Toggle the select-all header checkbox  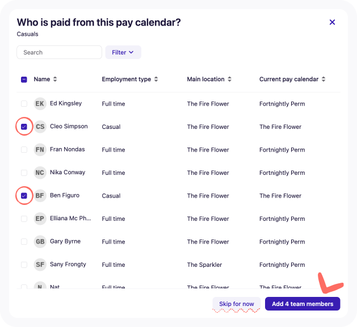[x=24, y=79]
